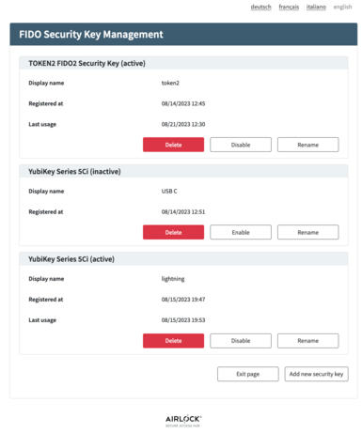Viewport: 362px width, 433px height.
Task: Rename the USB C YubiKey
Action: [308, 232]
